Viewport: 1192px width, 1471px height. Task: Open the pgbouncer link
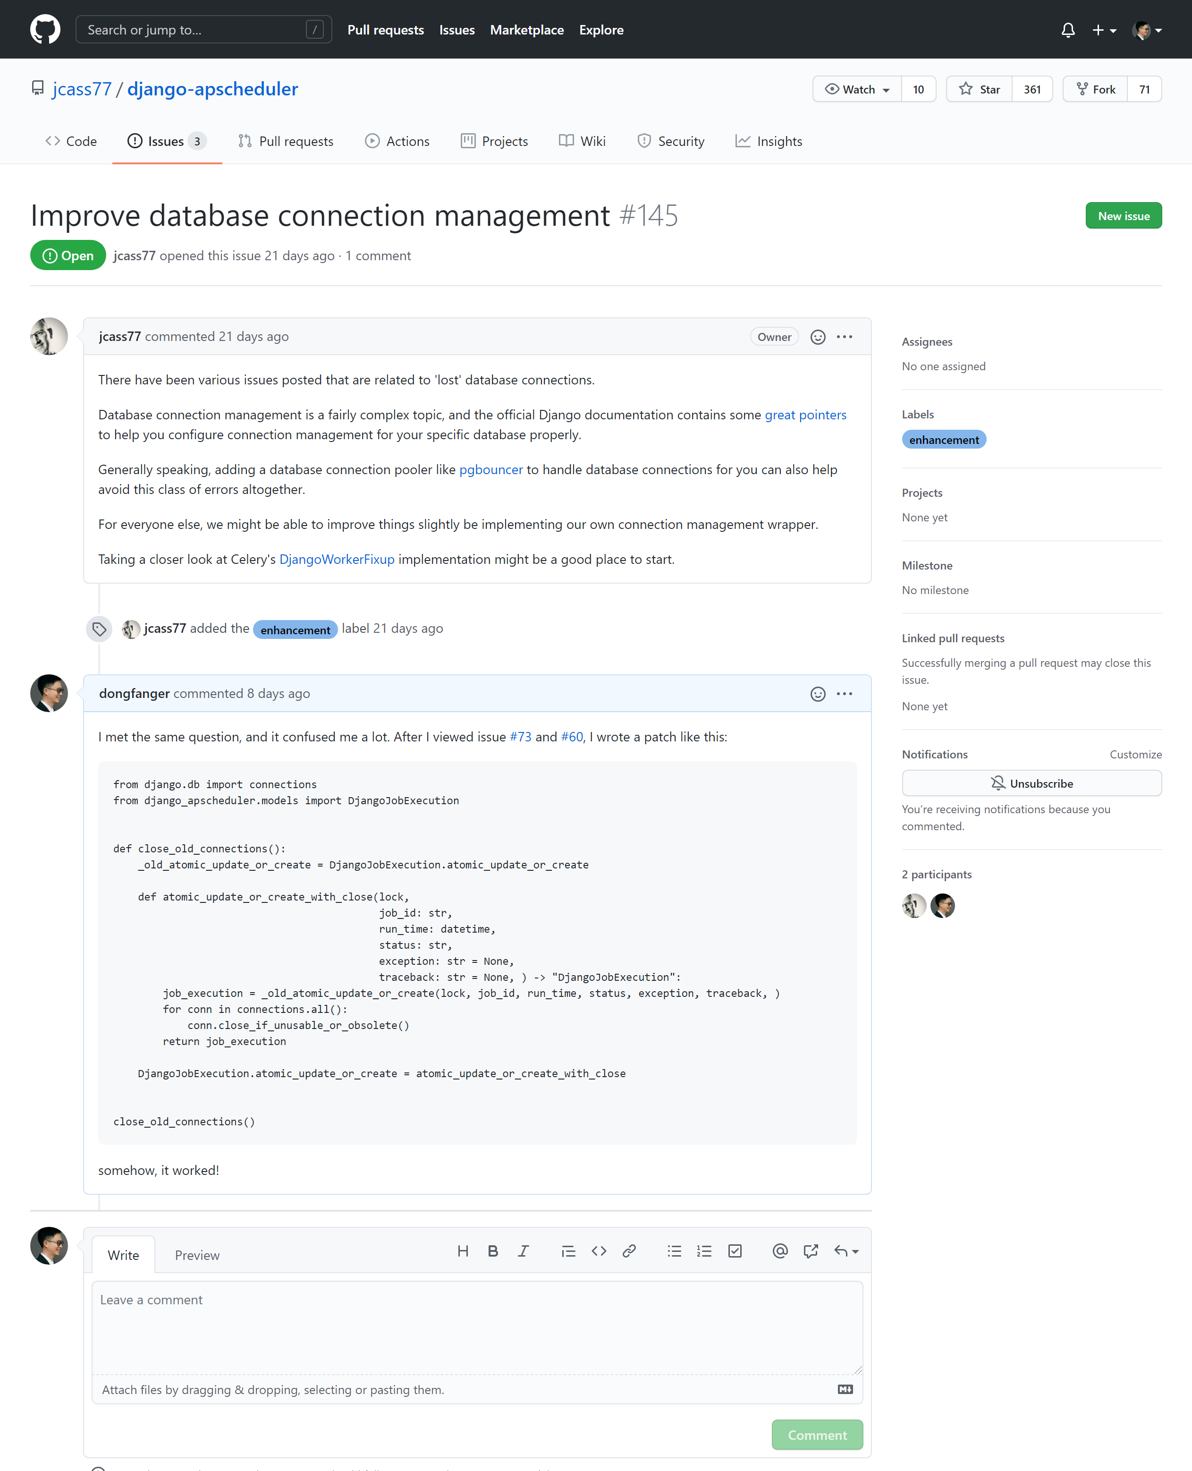point(490,470)
